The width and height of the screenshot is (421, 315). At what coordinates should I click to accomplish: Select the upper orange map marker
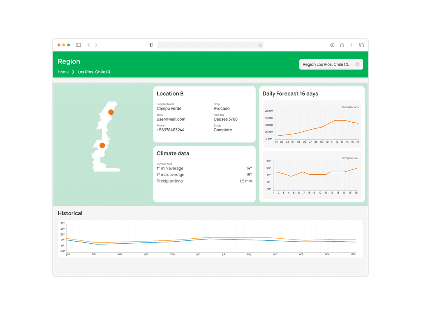[111, 112]
